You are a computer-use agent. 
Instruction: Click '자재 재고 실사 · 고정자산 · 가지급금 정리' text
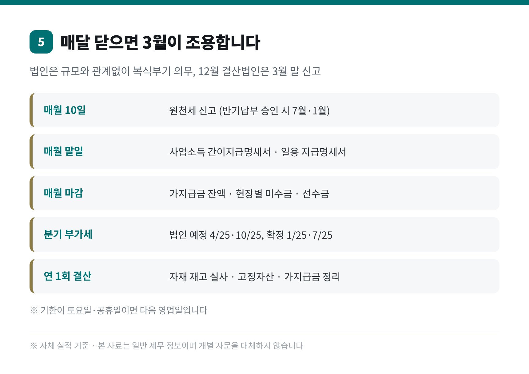pyautogui.click(x=255, y=277)
